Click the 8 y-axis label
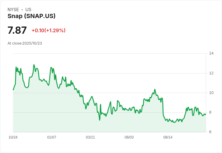 point(210,112)
